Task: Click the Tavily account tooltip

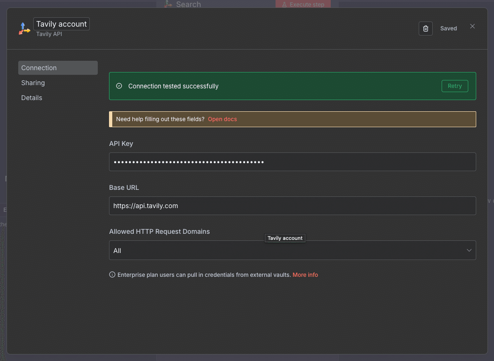Action: (285, 238)
